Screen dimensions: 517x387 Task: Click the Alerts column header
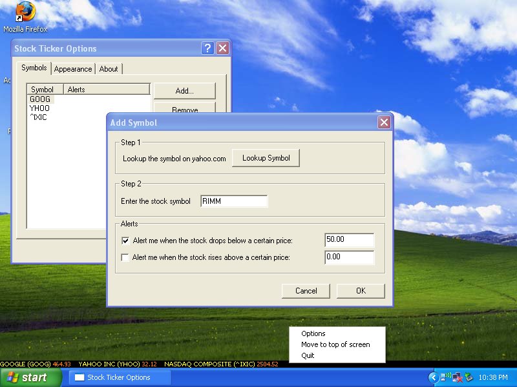tap(107, 89)
